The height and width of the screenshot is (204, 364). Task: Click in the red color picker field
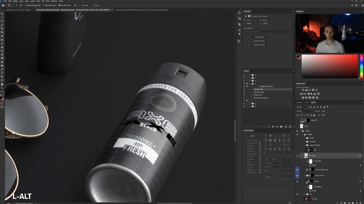click(x=330, y=66)
